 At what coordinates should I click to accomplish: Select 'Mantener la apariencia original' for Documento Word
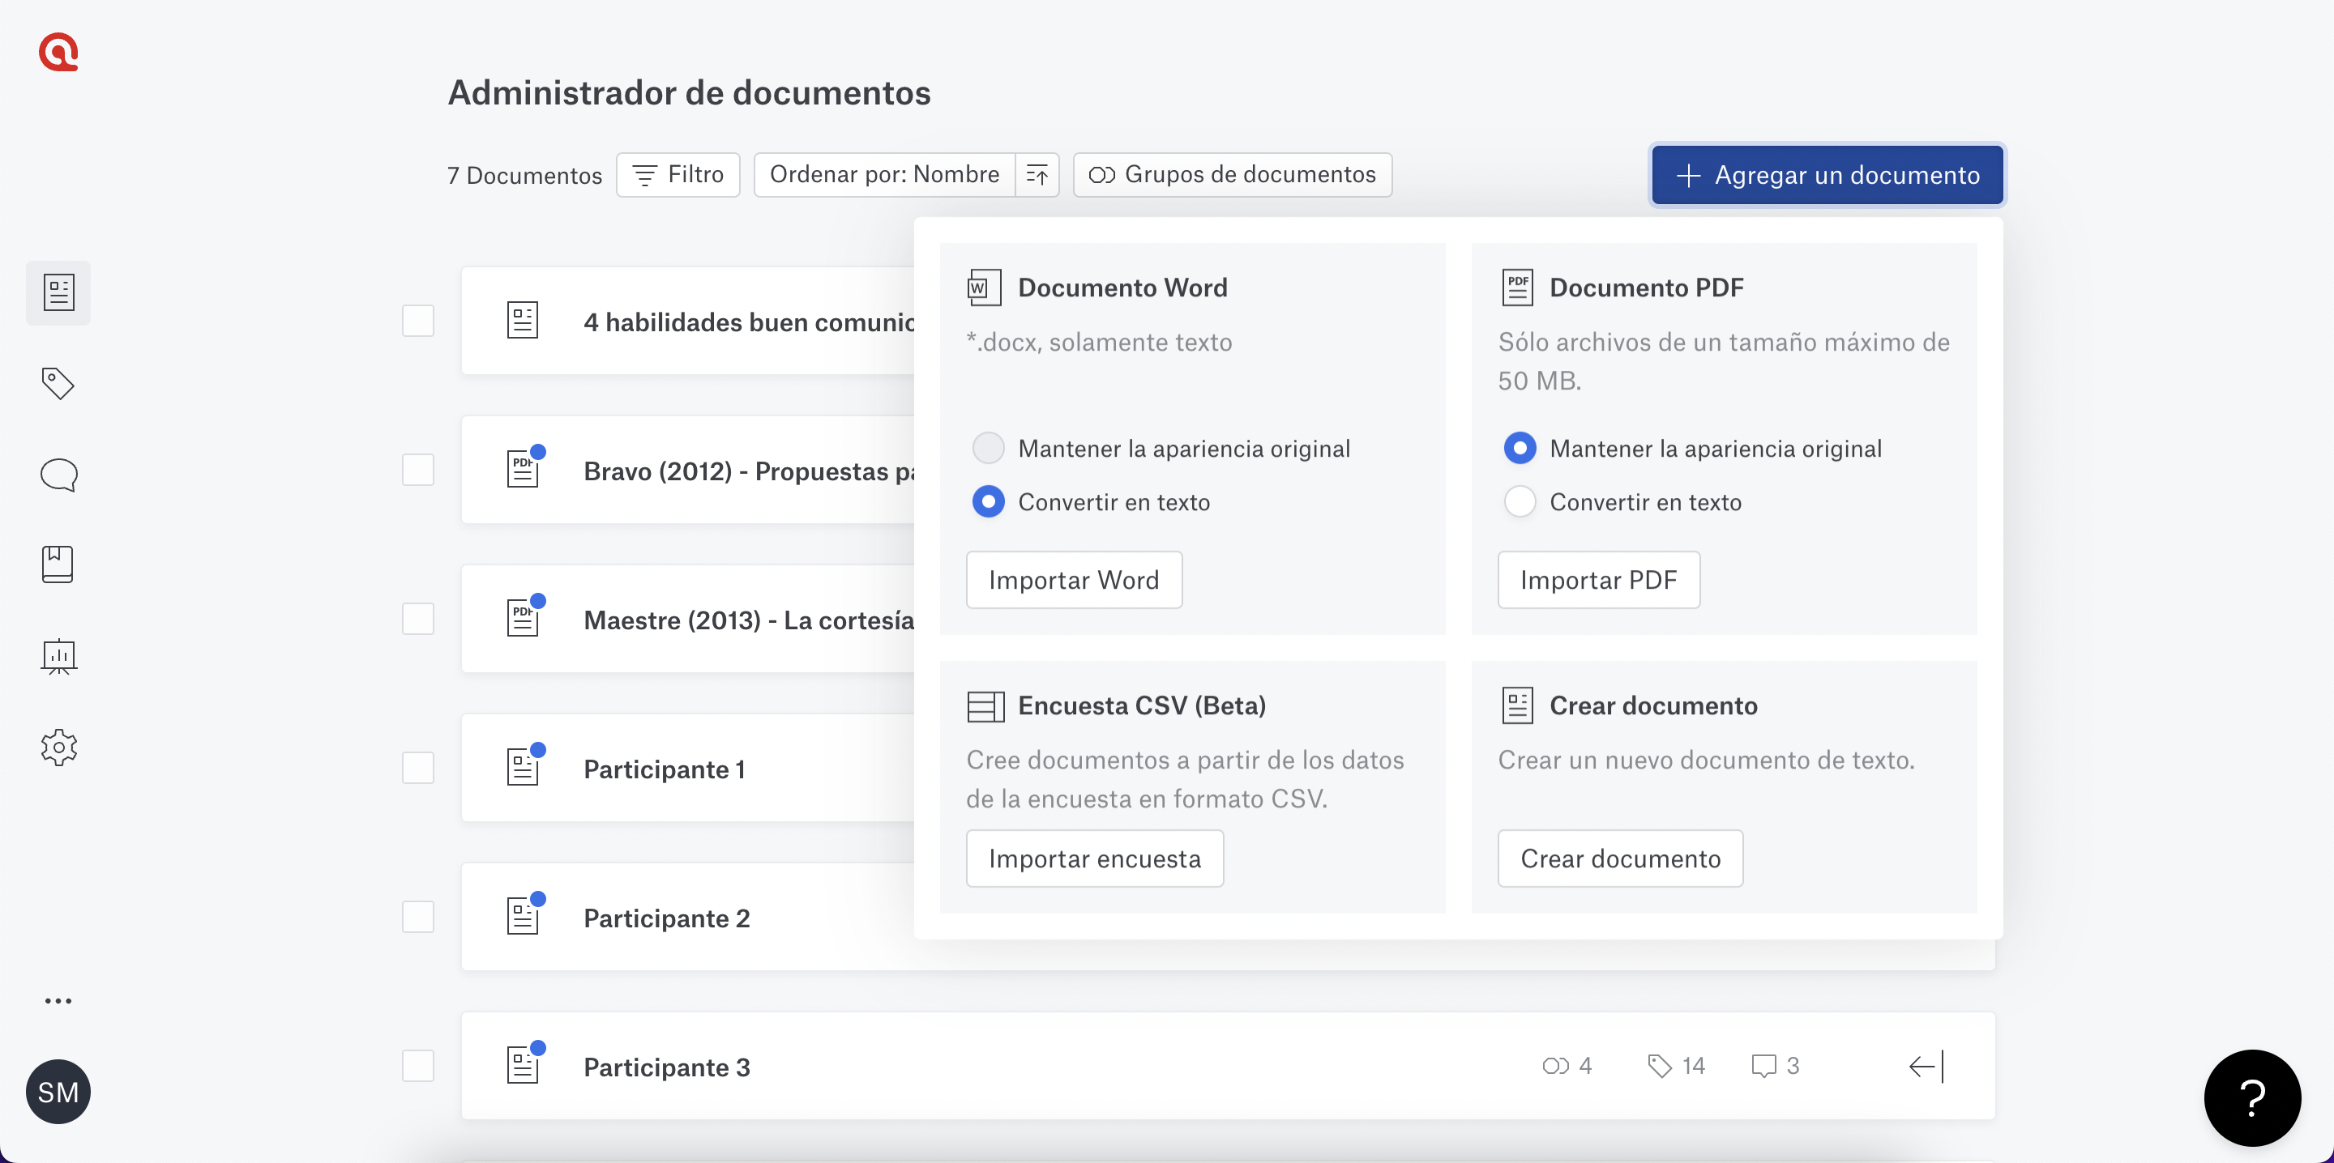pyautogui.click(x=989, y=447)
